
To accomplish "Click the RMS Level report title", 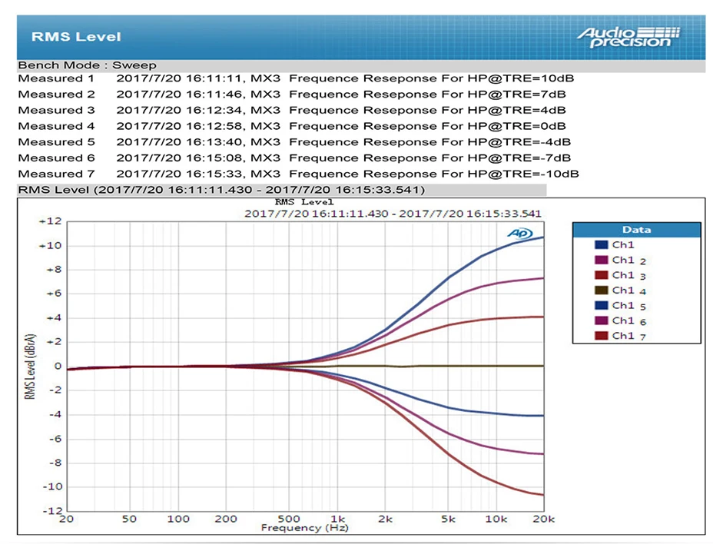I will (x=76, y=37).
